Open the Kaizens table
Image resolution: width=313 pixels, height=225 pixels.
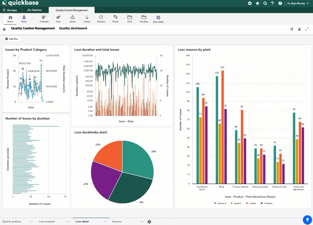pyautogui.click(x=101, y=19)
